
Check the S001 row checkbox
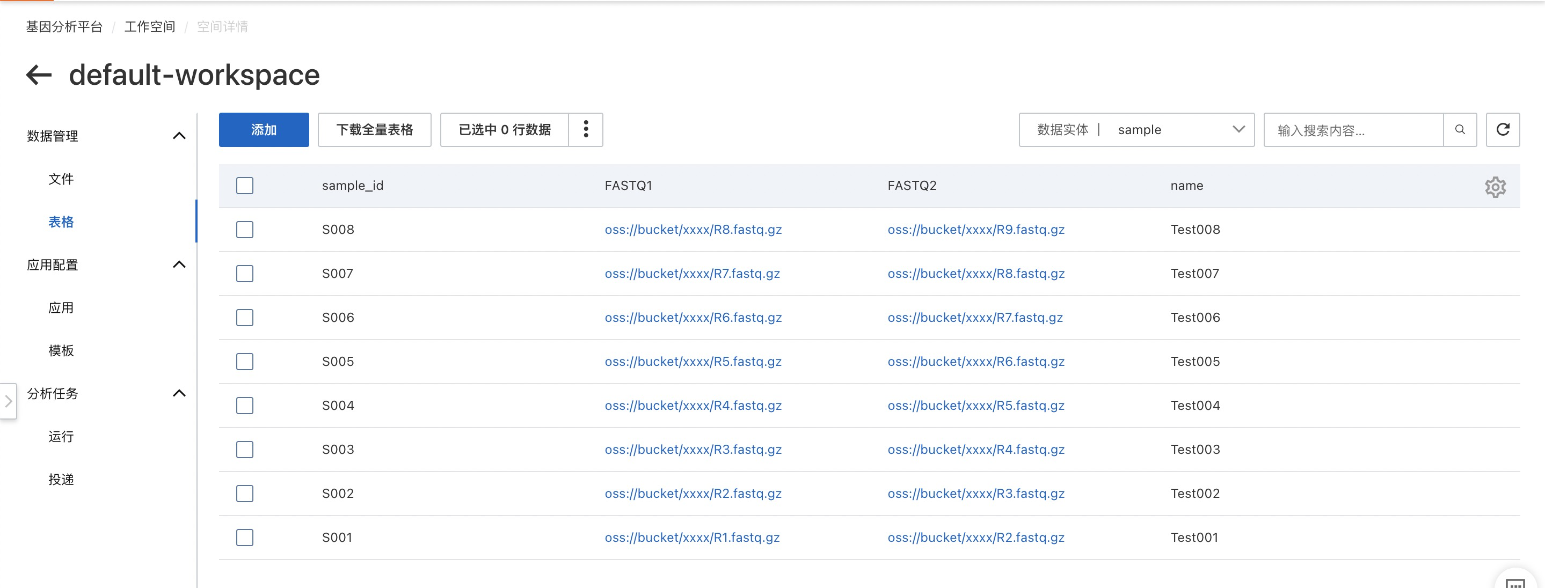click(245, 538)
